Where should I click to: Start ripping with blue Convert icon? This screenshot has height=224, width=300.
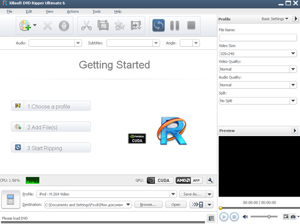pos(159,25)
